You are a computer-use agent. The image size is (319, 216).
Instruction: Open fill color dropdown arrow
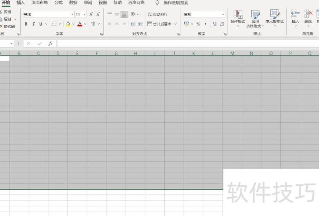tap(73, 24)
